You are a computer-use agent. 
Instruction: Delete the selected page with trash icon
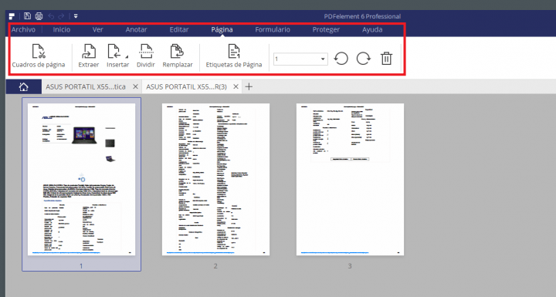tap(386, 59)
